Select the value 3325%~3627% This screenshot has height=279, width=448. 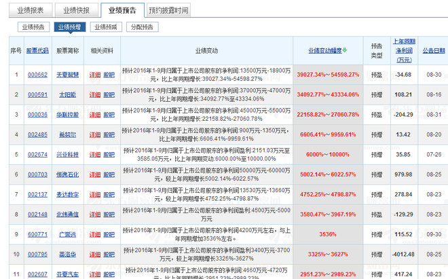pos(328,254)
